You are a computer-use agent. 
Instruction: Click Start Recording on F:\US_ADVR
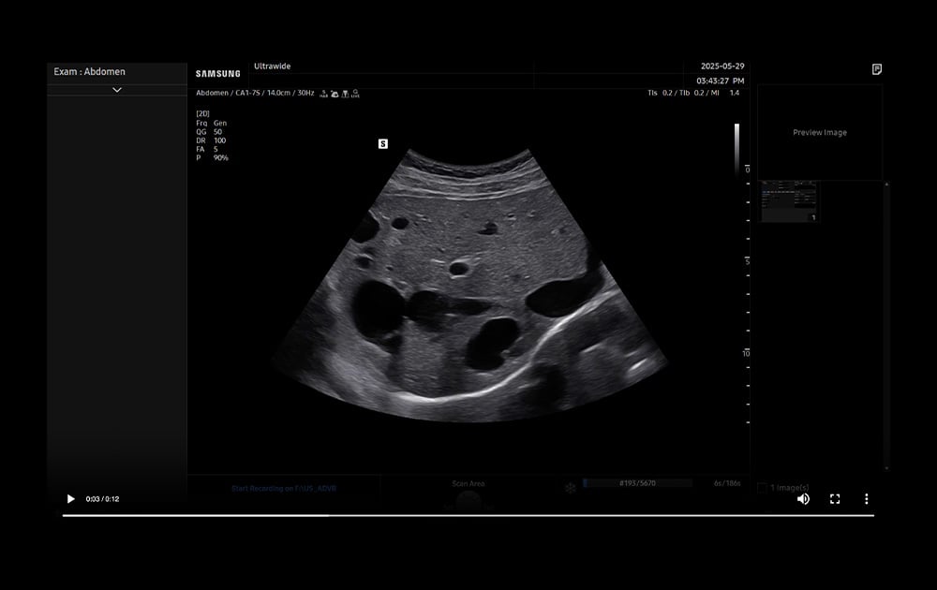[x=283, y=489]
